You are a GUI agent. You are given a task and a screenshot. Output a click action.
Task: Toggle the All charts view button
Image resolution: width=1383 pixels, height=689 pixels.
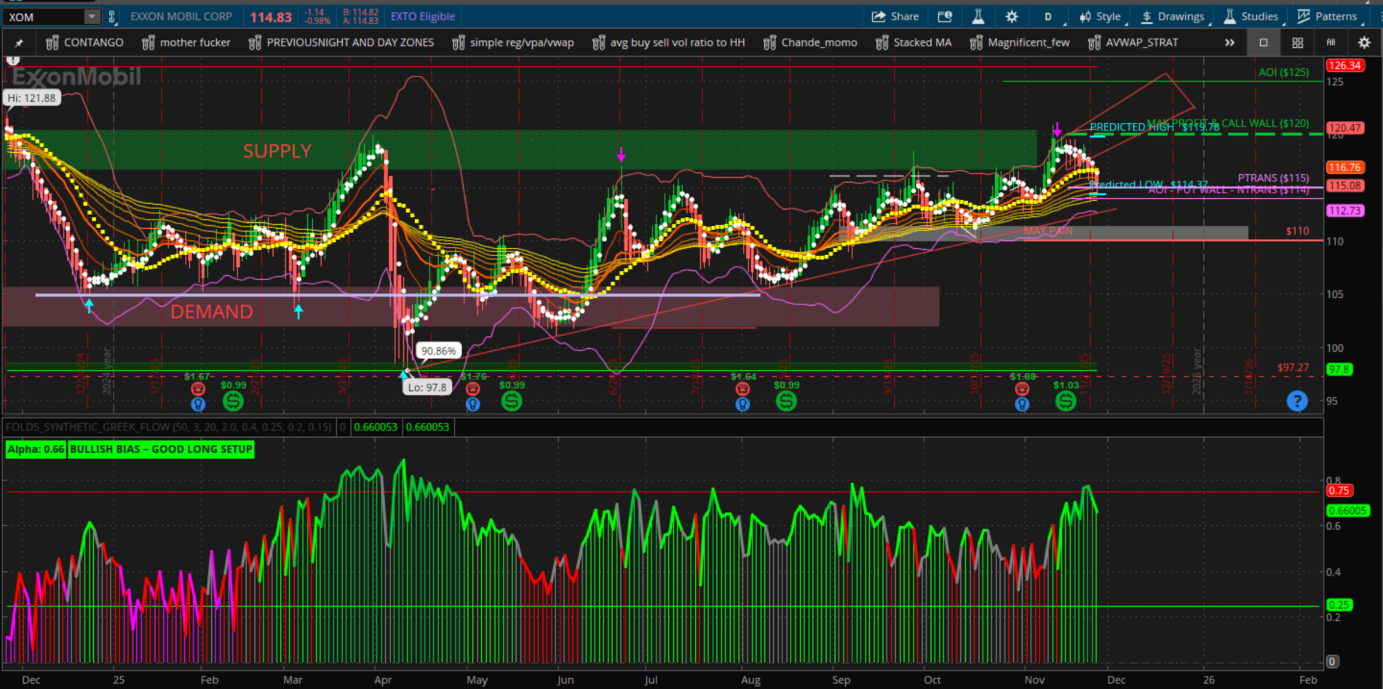(x=1331, y=43)
